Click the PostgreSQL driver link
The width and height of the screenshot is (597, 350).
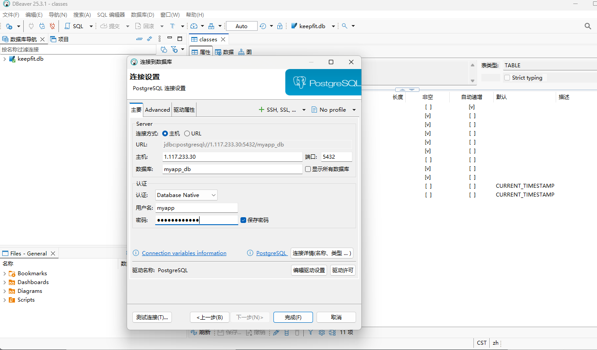(x=272, y=253)
